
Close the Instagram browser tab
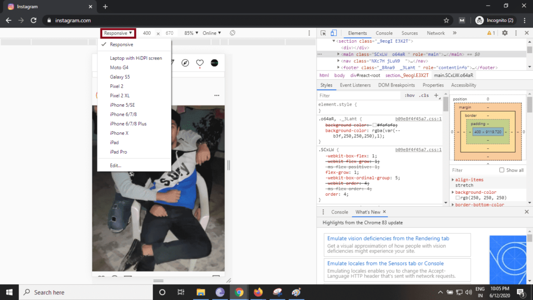[91, 6]
